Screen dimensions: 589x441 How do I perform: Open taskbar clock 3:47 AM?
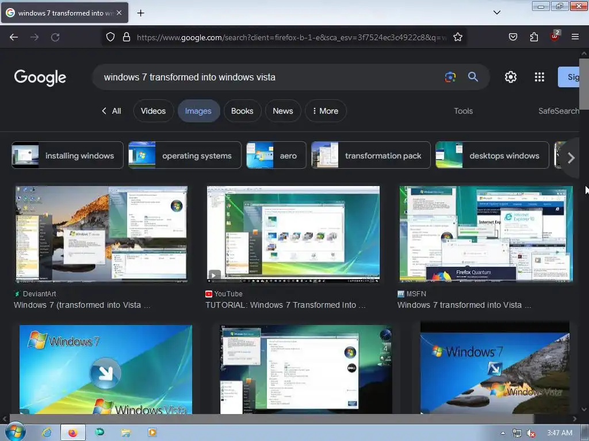pos(560,433)
